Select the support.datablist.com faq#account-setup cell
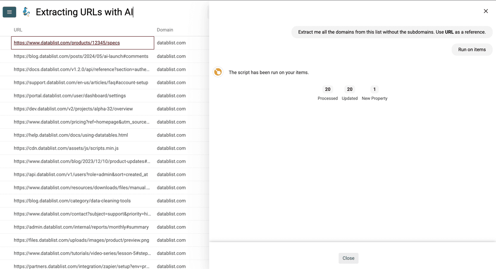Screen dimensions: 496x269 (83, 83)
